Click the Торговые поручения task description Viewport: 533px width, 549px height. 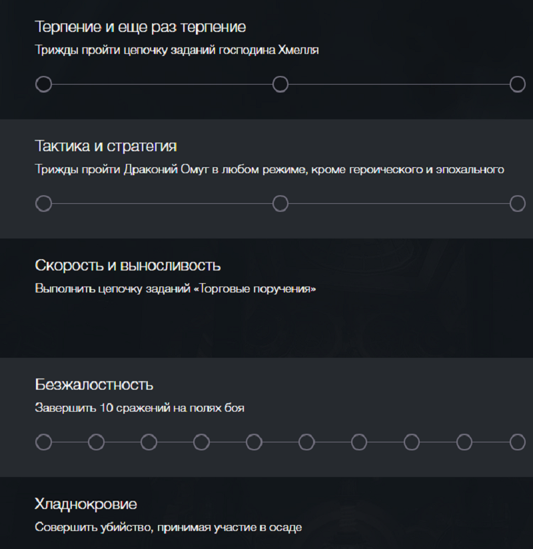[175, 288]
